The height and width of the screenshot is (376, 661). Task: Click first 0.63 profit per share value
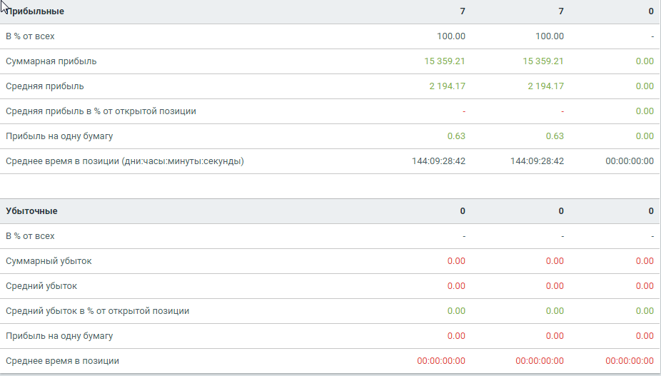coord(456,136)
